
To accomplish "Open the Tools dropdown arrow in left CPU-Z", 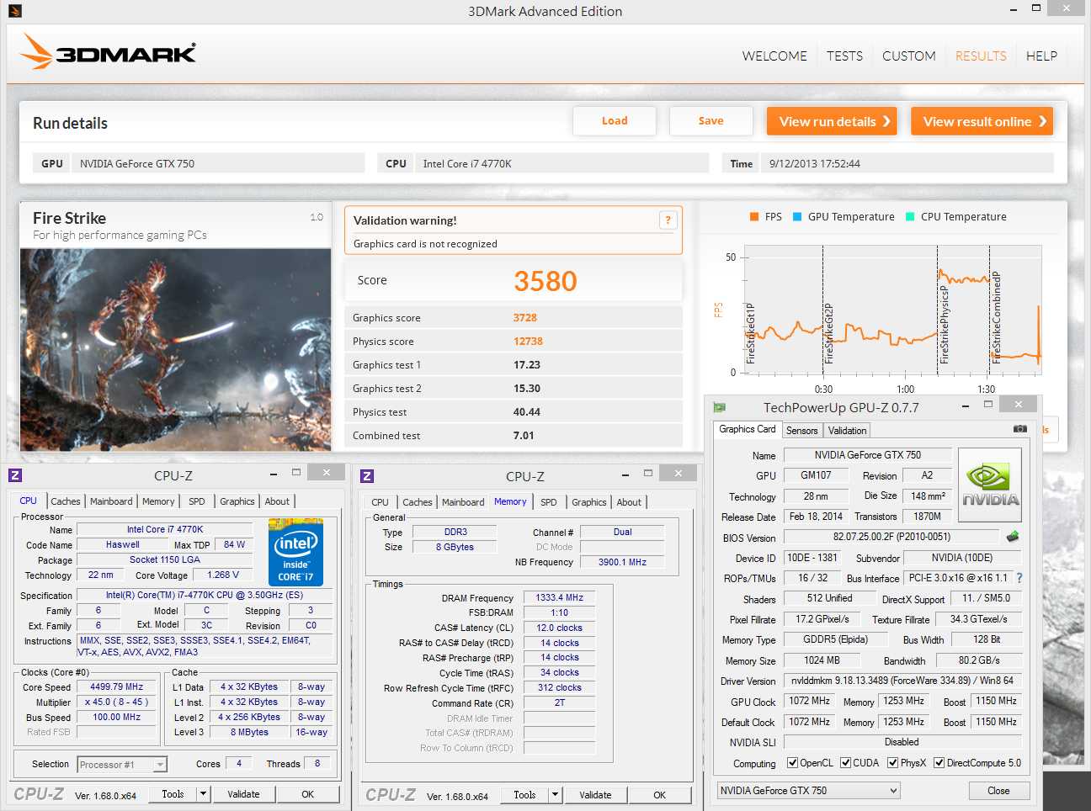I will [x=203, y=794].
